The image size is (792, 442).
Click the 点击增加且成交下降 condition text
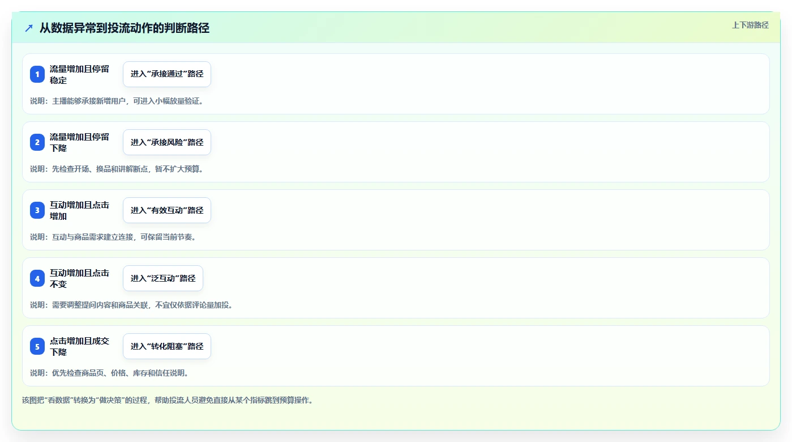click(80, 346)
